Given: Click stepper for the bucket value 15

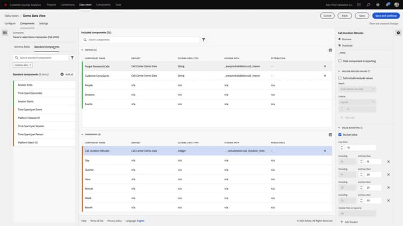Looking at the screenshot, I should click(362, 162).
